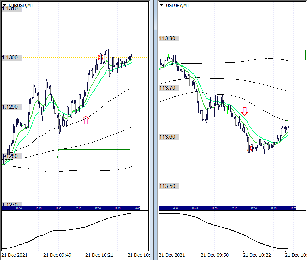Select the red X marker near 1.1300
Viewport: 307px width, 260px height.
pos(99,57)
